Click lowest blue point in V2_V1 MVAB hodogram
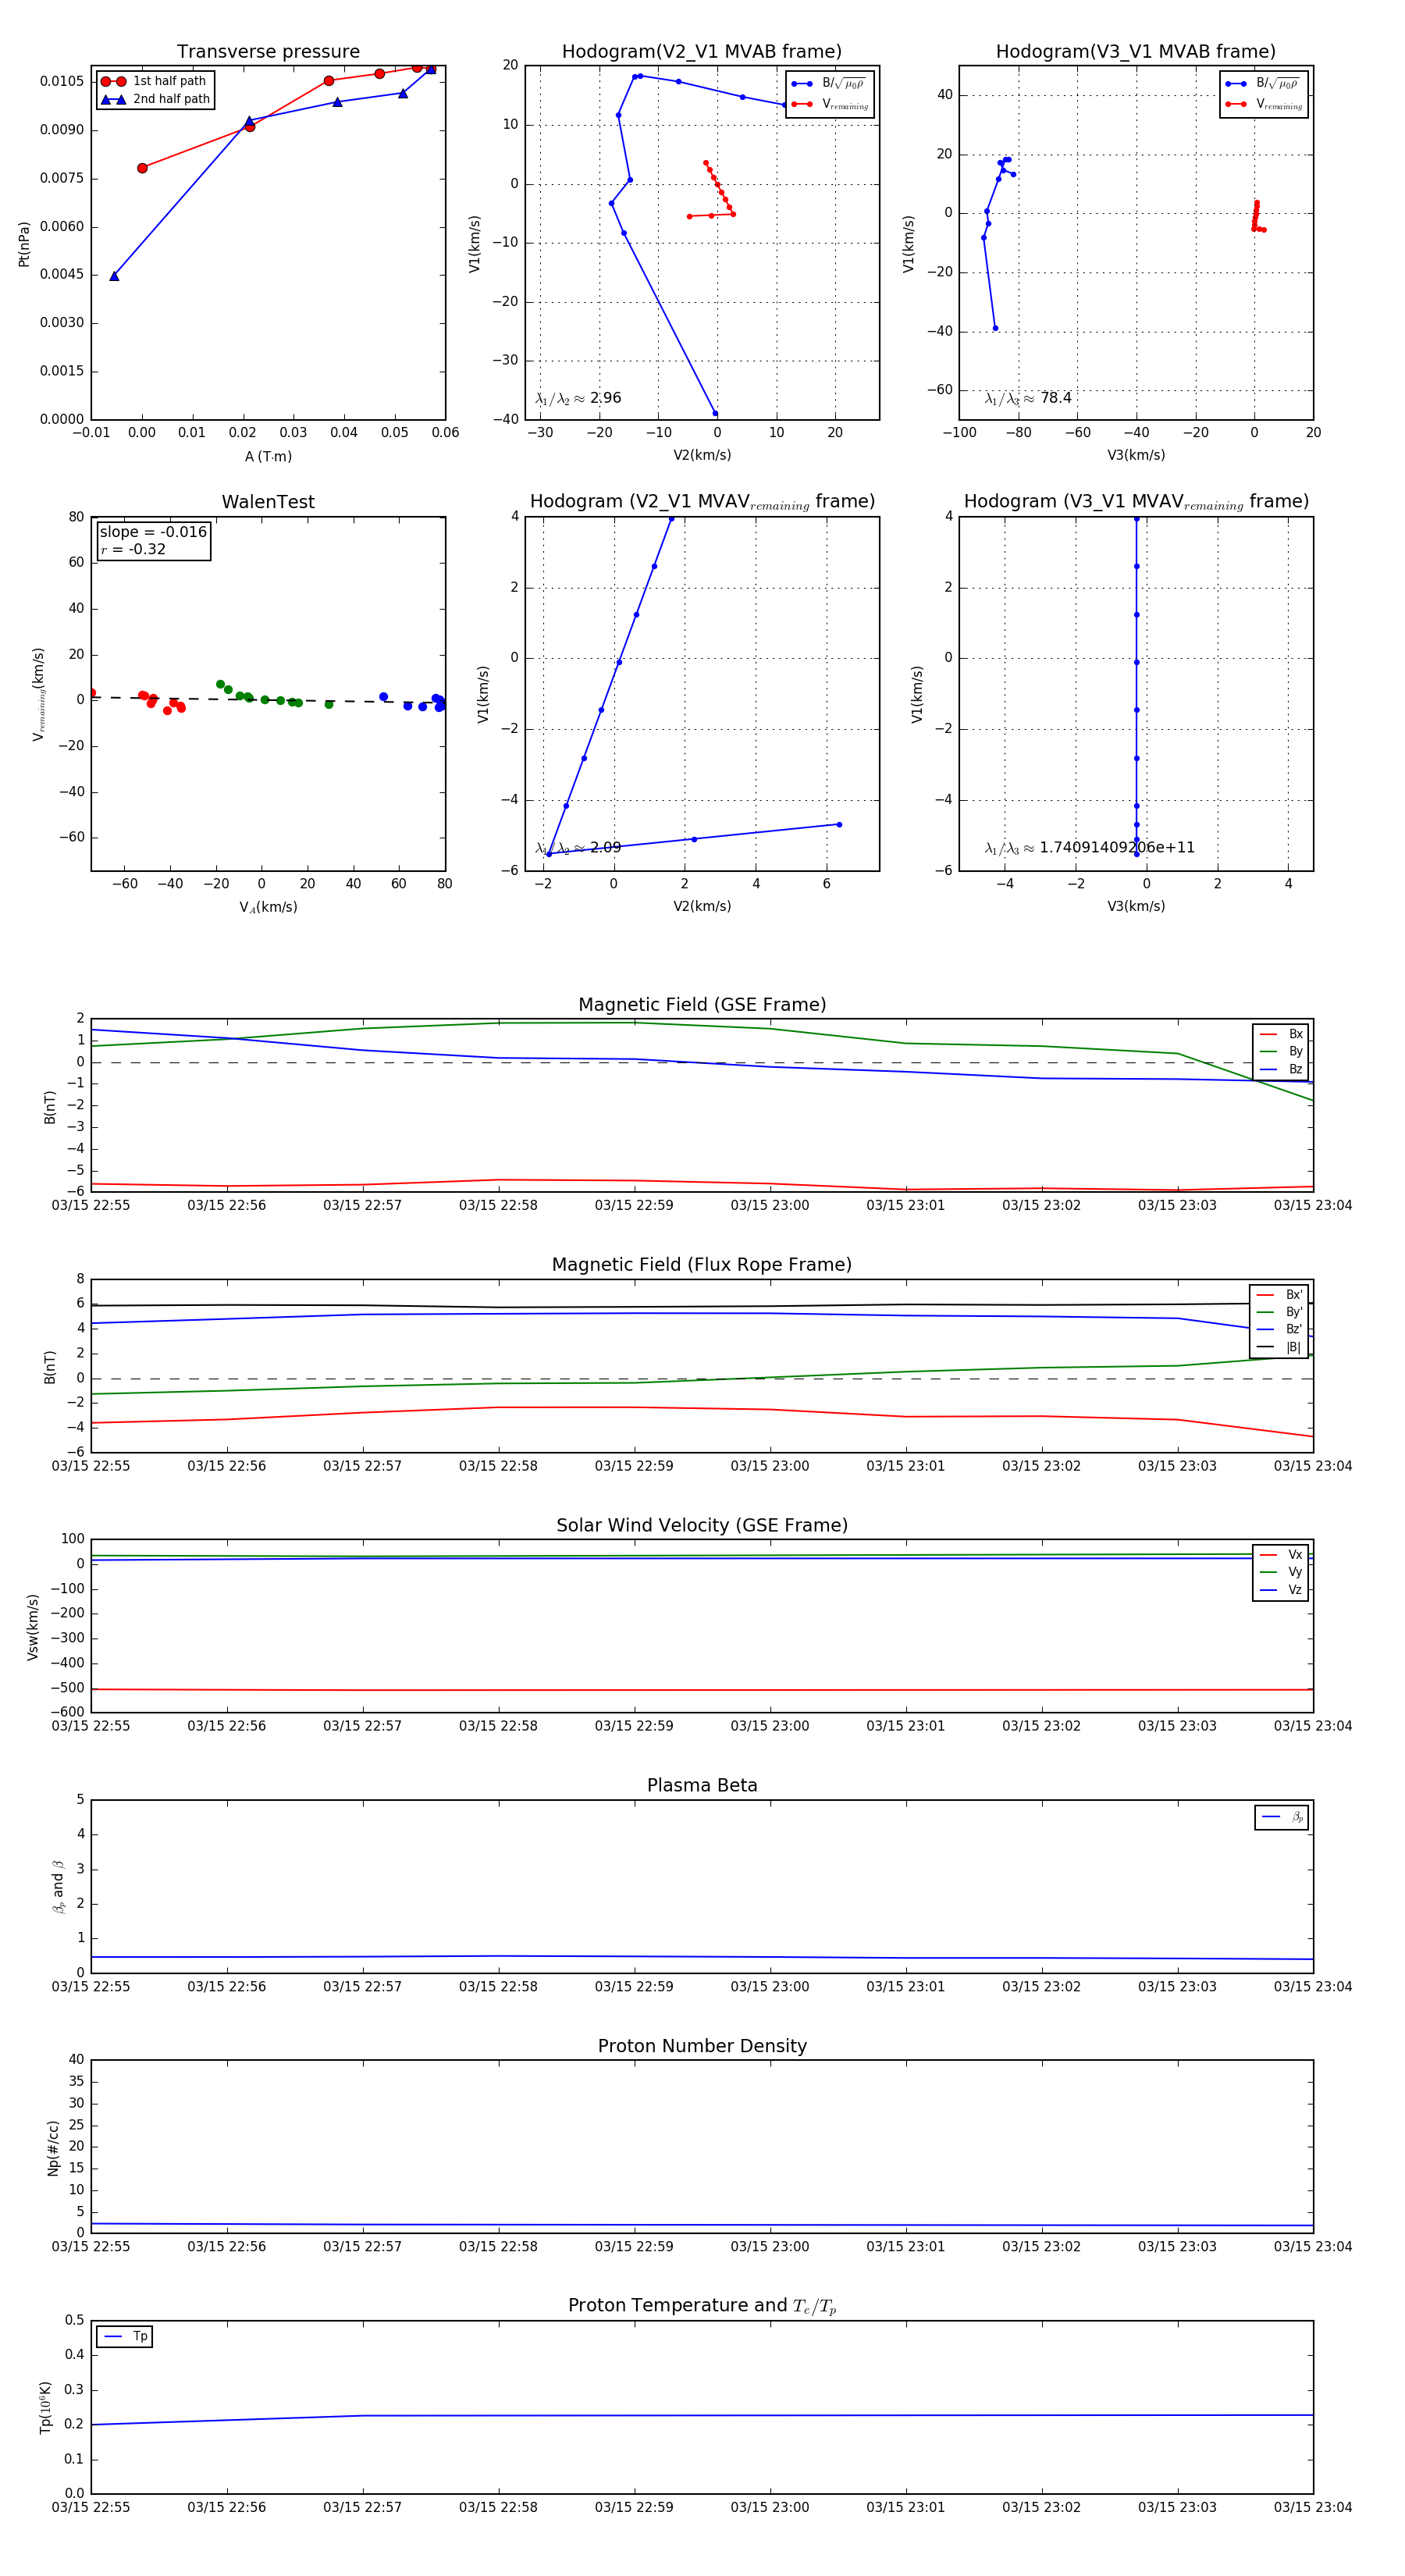This screenshot has width=1405, height=2576. pos(715,413)
